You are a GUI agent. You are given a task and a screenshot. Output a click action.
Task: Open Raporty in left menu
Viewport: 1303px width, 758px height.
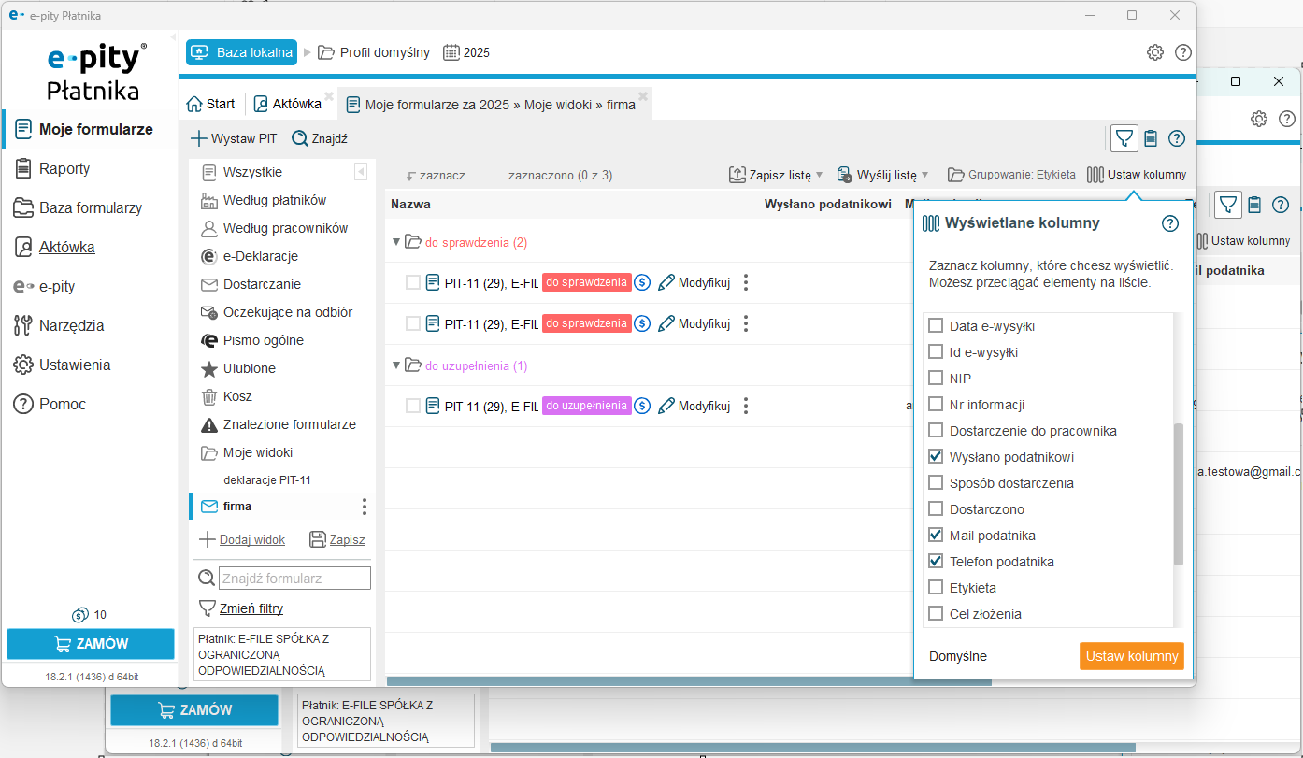64,169
